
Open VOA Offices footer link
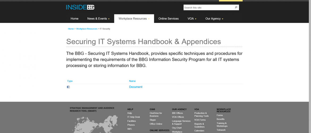(x=178, y=117)
